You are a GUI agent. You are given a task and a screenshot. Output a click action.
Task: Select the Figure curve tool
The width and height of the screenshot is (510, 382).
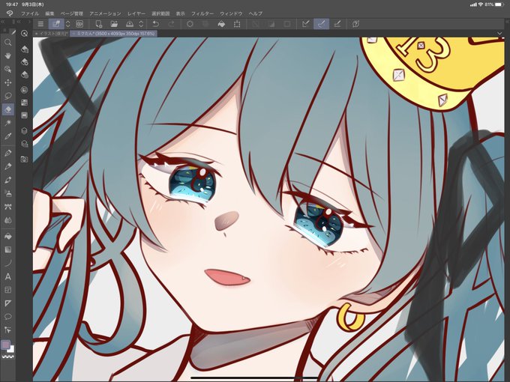8,263
